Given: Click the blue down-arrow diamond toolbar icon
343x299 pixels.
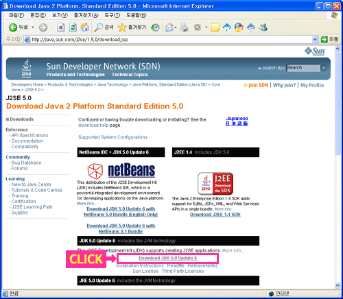Looking at the screenshot, I should (x=251, y=27).
